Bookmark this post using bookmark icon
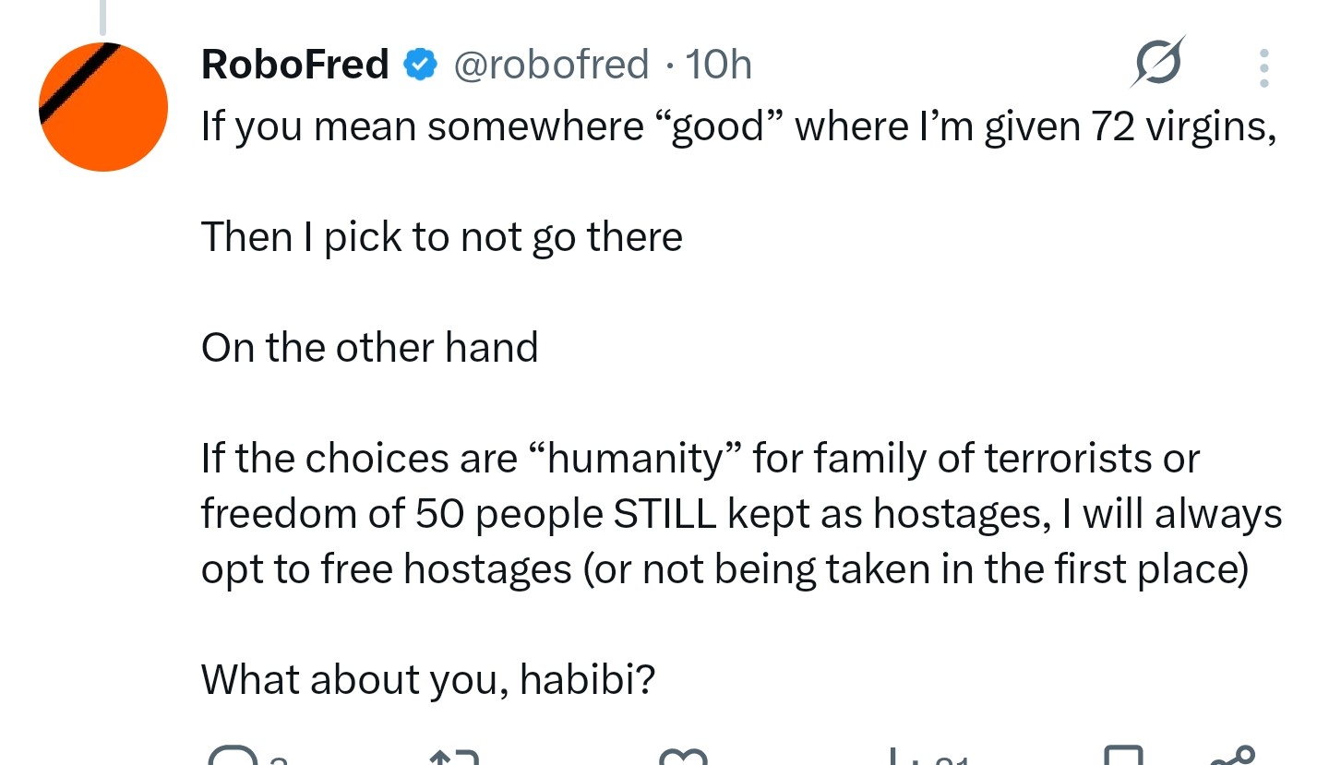 tap(1123, 756)
